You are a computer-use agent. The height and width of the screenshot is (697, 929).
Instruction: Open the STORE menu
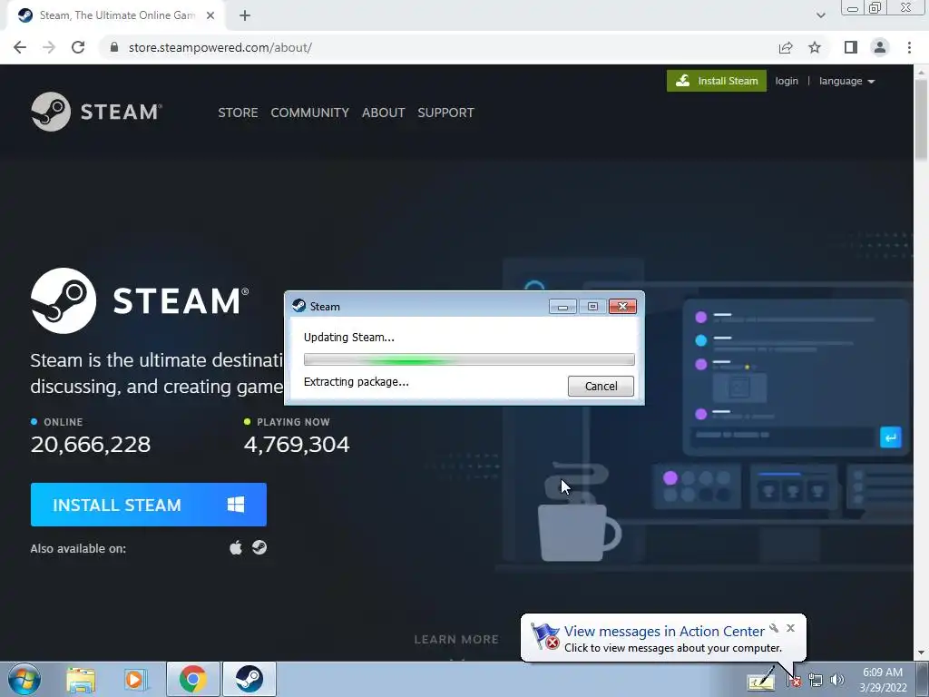click(x=238, y=113)
